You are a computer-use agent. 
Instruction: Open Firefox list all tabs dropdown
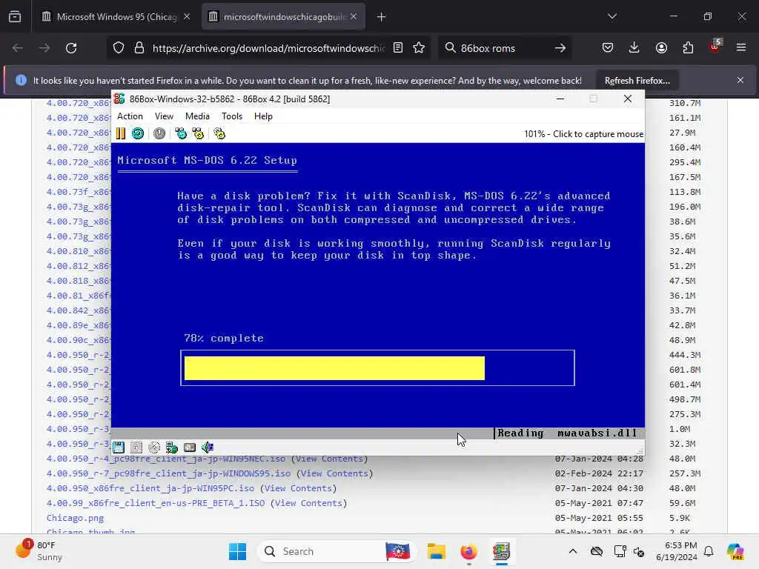click(611, 16)
